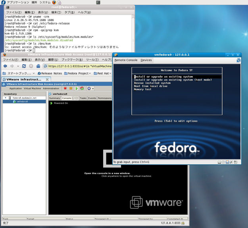Click the Reset virtual machine icon
This screenshot has width=248, height=228.
[82, 88]
